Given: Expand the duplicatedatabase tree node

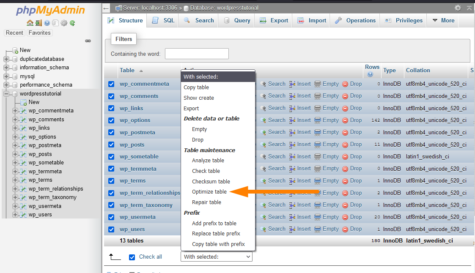Looking at the screenshot, I should (x=6, y=59).
